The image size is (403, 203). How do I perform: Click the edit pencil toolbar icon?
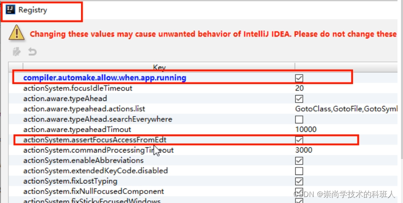(17, 51)
